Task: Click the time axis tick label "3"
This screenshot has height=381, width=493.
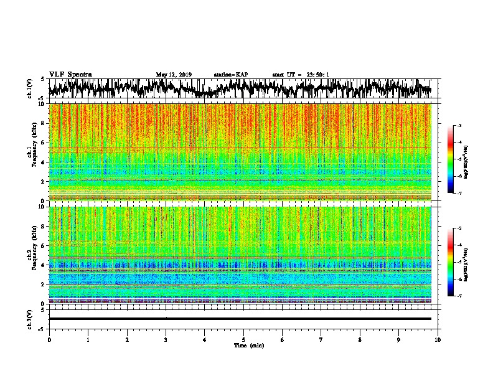Action: (x=166, y=340)
